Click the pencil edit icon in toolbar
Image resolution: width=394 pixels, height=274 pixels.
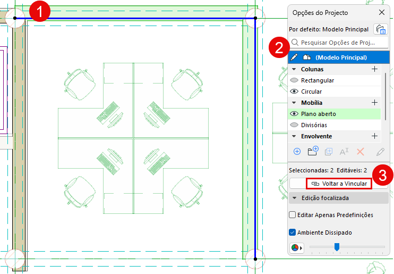point(380,152)
